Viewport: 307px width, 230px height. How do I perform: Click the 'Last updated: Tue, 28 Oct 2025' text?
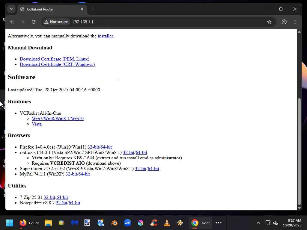[54, 90]
